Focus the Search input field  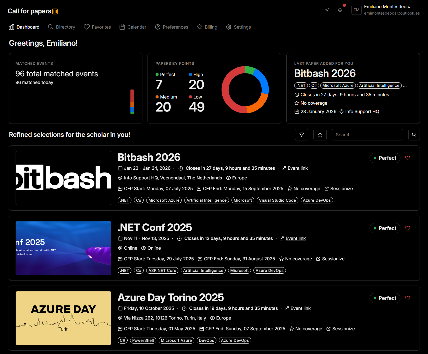[x=368, y=135]
